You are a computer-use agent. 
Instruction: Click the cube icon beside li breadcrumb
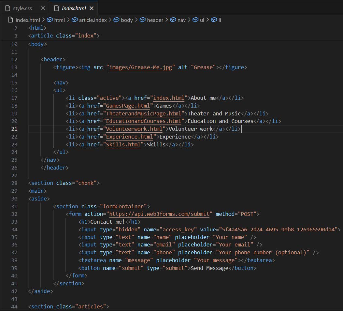click(214, 20)
